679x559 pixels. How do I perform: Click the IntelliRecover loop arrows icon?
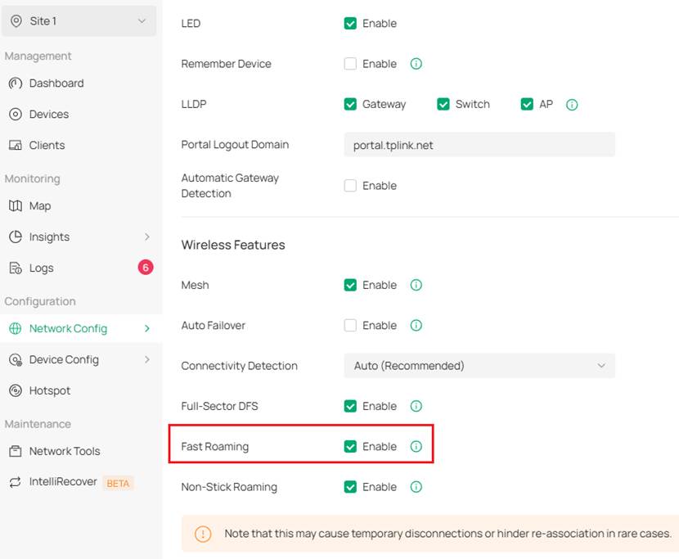point(16,482)
